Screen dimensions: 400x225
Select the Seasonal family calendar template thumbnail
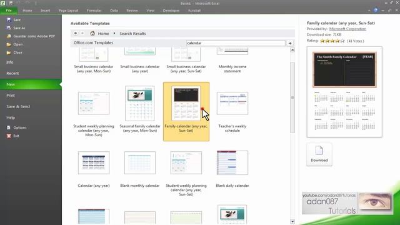tap(140, 103)
